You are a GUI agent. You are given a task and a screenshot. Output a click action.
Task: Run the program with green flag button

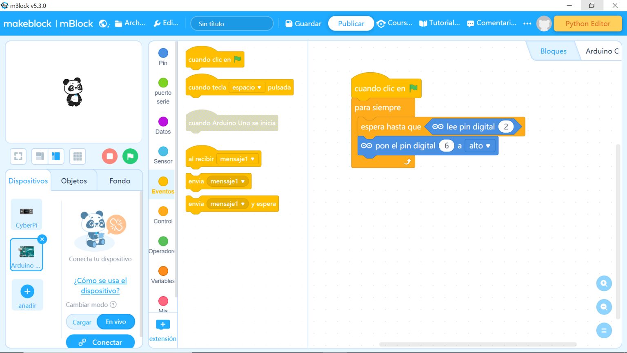(130, 156)
